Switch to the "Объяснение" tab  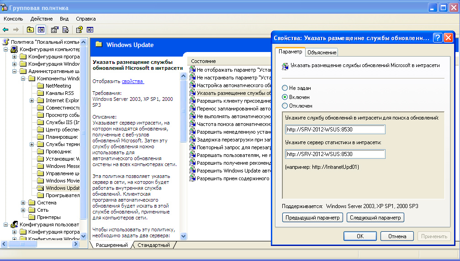pos(322,52)
